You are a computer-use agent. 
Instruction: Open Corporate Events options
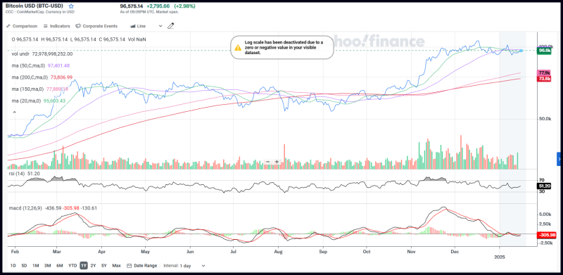96,26
